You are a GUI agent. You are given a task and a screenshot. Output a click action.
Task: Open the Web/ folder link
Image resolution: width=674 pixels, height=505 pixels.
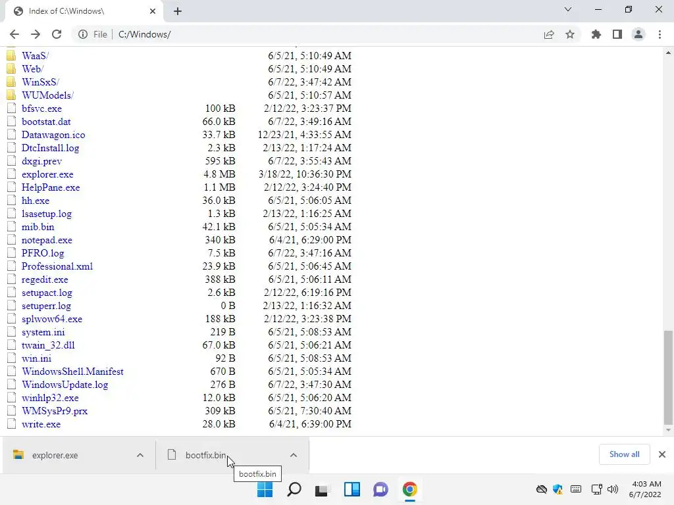click(33, 68)
